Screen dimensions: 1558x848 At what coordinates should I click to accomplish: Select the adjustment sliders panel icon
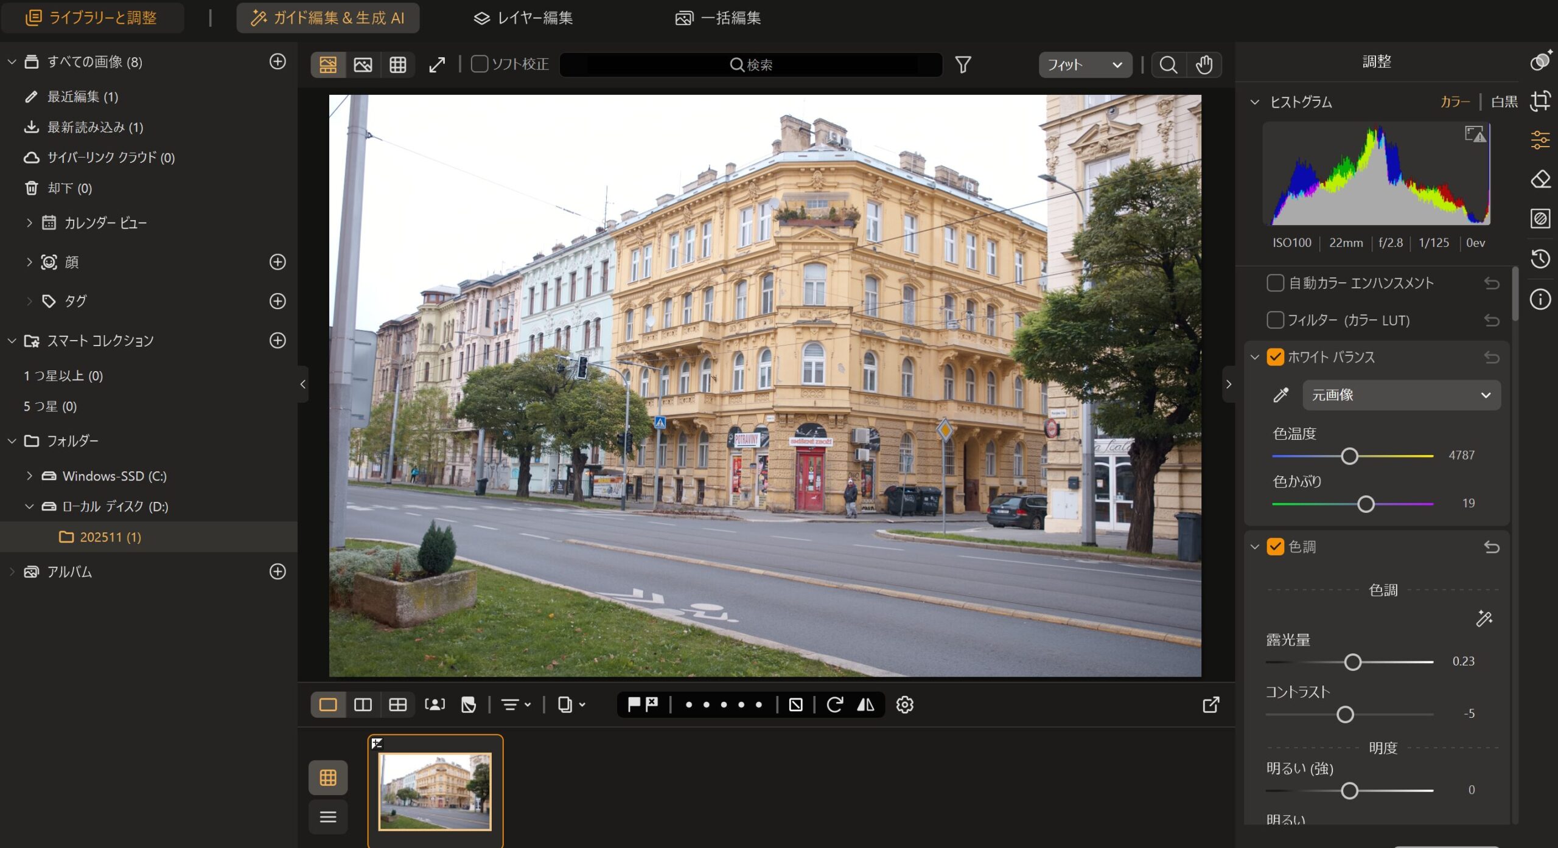[1540, 140]
